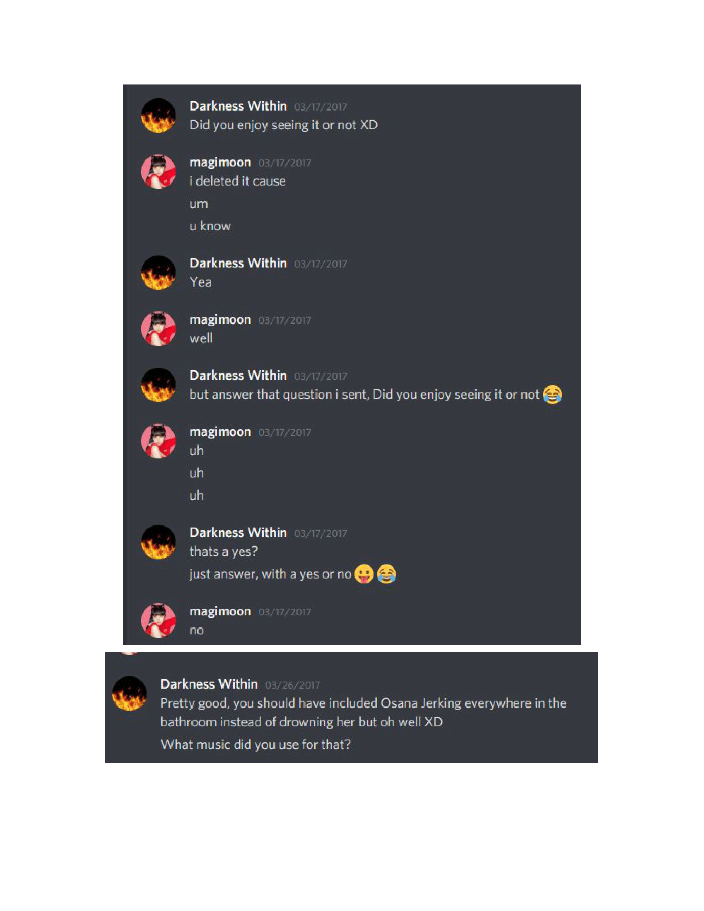Open the Darkness Within username on the first message
The image size is (704, 911).
[238, 106]
